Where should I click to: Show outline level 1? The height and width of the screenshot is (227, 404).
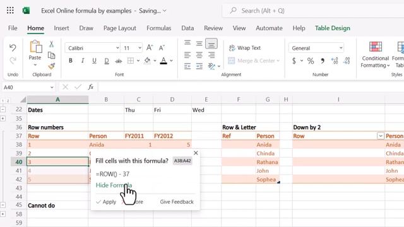pyautogui.click(x=3, y=101)
